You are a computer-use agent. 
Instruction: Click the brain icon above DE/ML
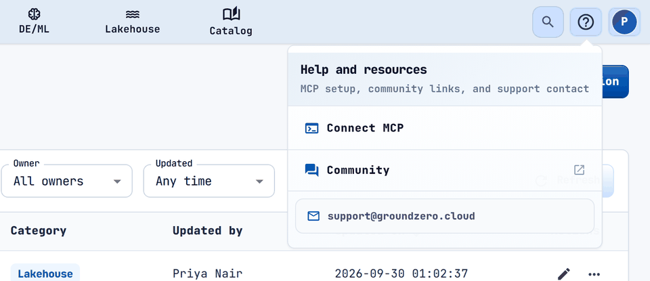coord(34,14)
